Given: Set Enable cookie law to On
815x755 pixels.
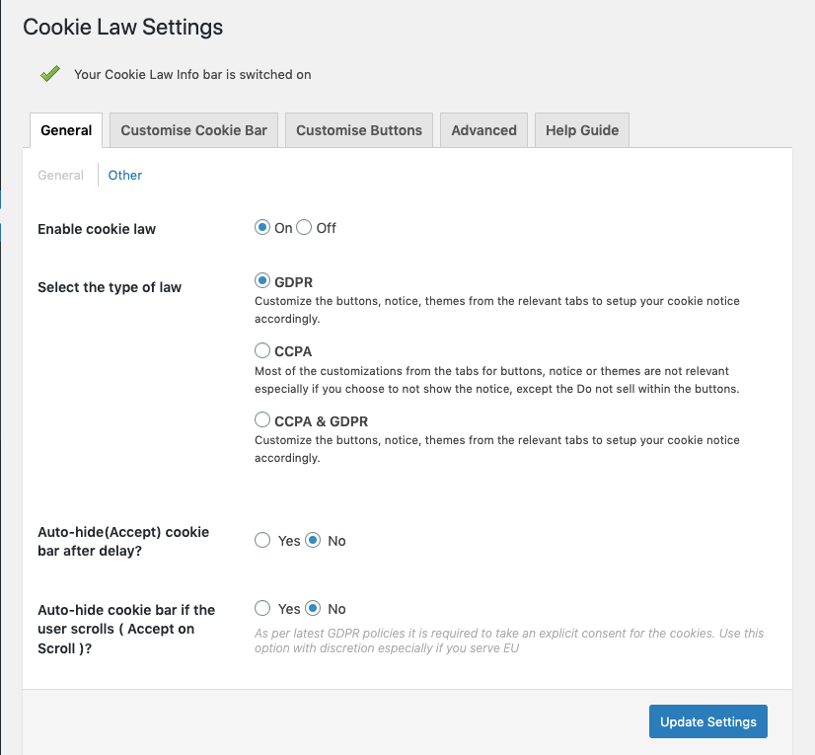Looking at the screenshot, I should (x=262, y=227).
